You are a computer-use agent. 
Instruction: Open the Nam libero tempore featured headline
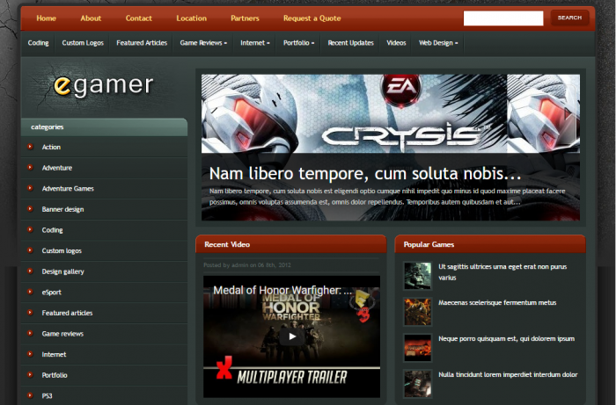[365, 173]
